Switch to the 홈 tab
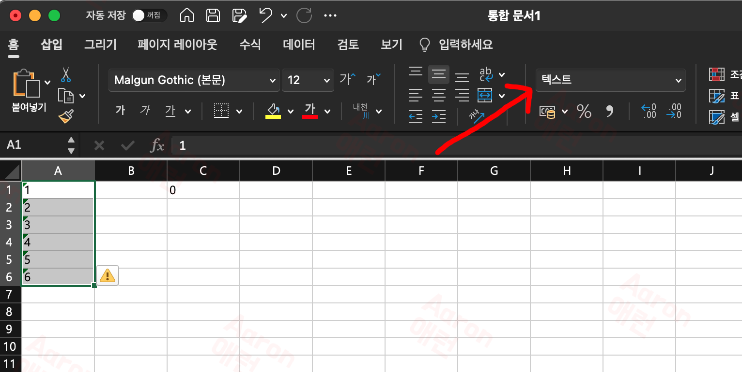This screenshot has width=742, height=372. (13, 45)
